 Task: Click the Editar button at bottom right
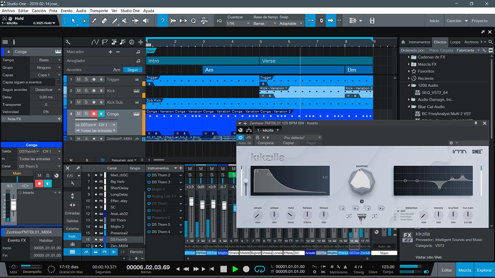pyautogui.click(x=447, y=270)
